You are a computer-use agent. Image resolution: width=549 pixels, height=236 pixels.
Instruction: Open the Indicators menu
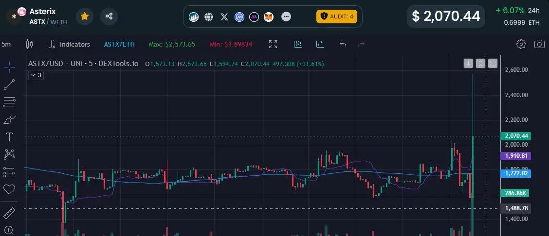[69, 44]
